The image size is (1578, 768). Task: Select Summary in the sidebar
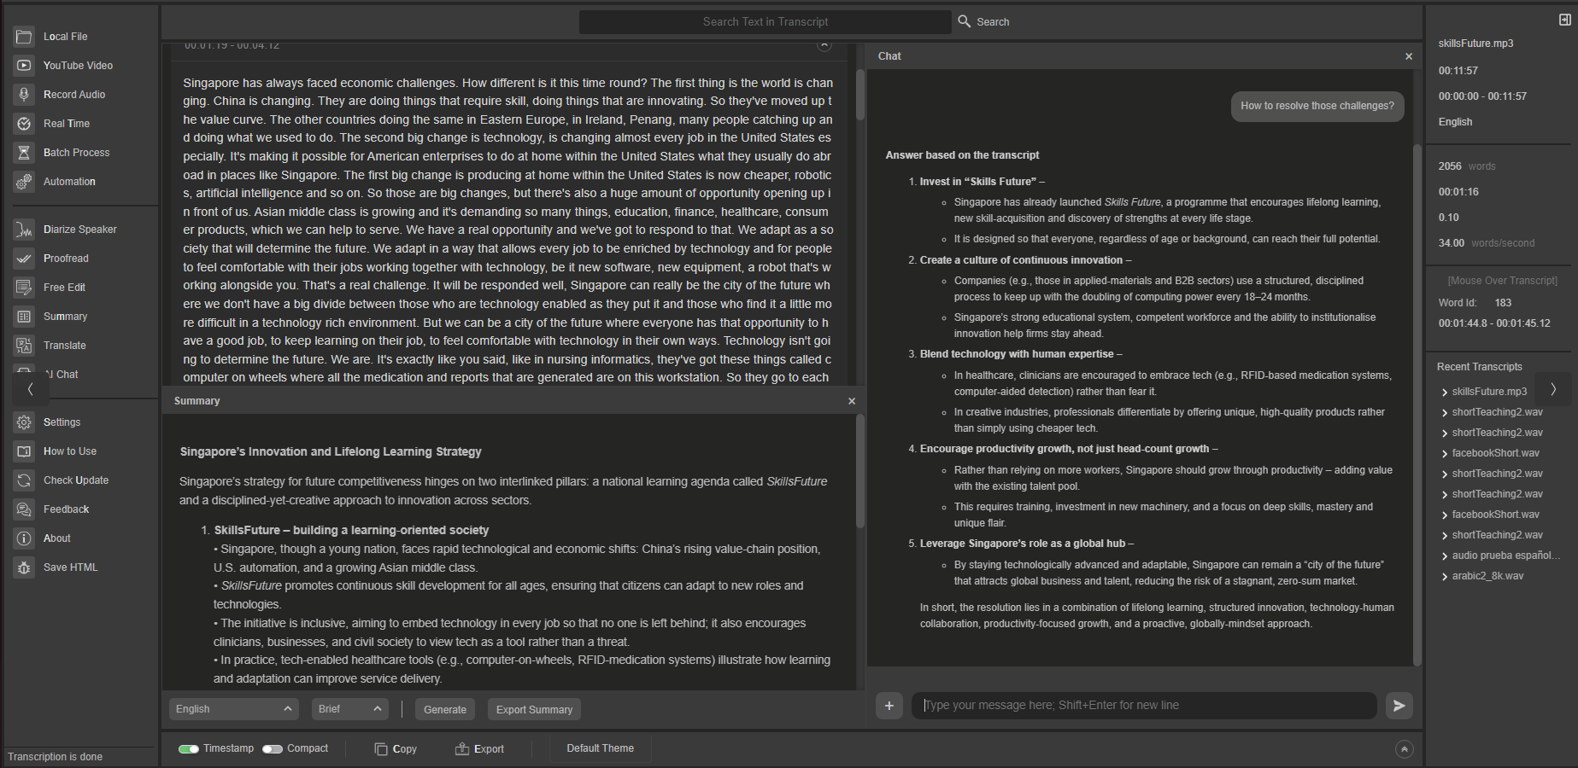[65, 317]
